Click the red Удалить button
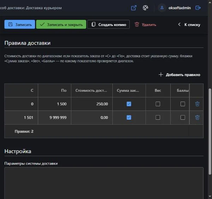The height and width of the screenshot is (199, 212). [x=145, y=24]
